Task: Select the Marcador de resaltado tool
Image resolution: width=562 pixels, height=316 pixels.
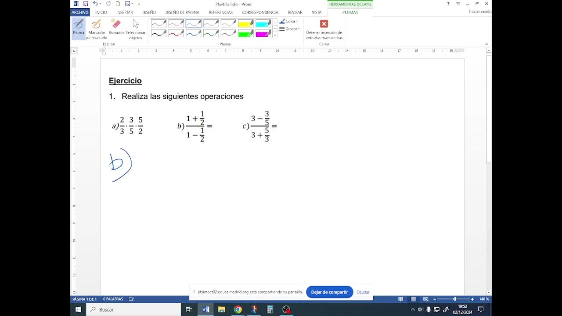Action: coord(97,29)
